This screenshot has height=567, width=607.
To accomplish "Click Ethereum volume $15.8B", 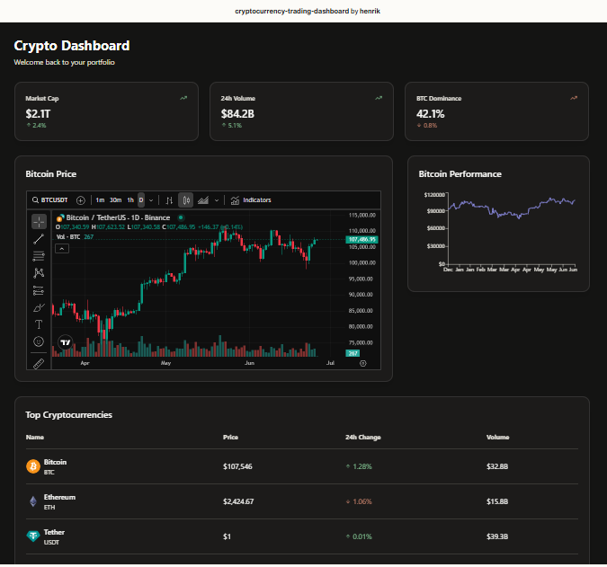I will (497, 501).
